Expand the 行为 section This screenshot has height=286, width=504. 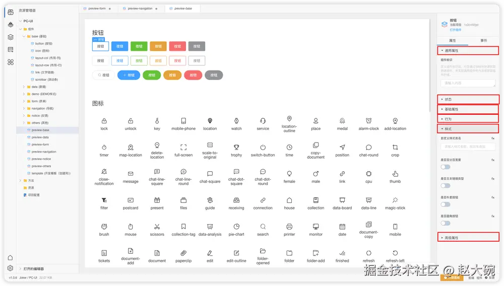[x=468, y=119]
